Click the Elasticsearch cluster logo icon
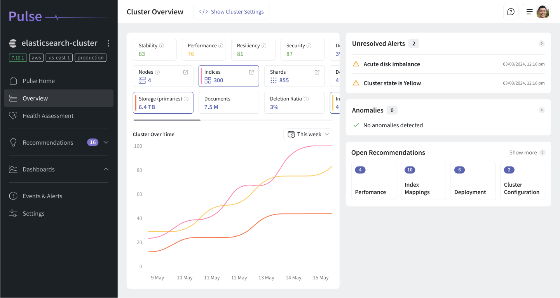This screenshot has width=560, height=298. point(13,43)
